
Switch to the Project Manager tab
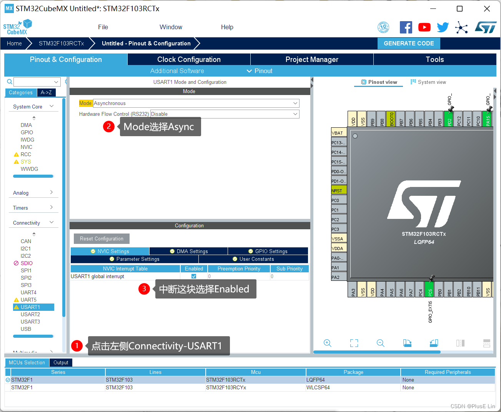(312, 59)
